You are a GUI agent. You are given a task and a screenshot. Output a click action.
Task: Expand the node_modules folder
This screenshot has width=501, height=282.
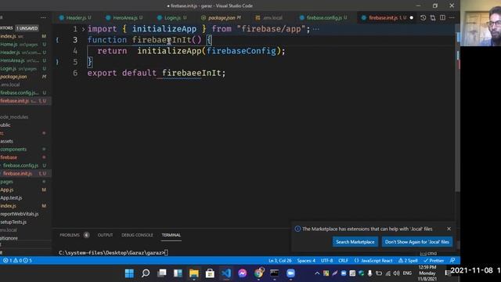[14, 117]
